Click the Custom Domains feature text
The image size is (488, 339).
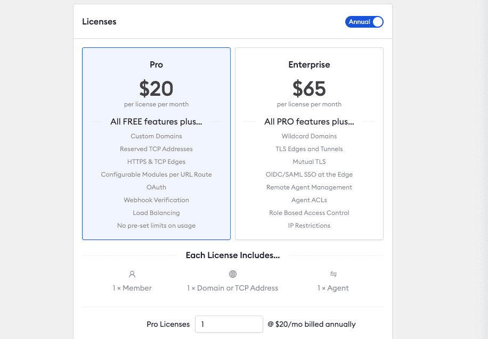coord(156,136)
